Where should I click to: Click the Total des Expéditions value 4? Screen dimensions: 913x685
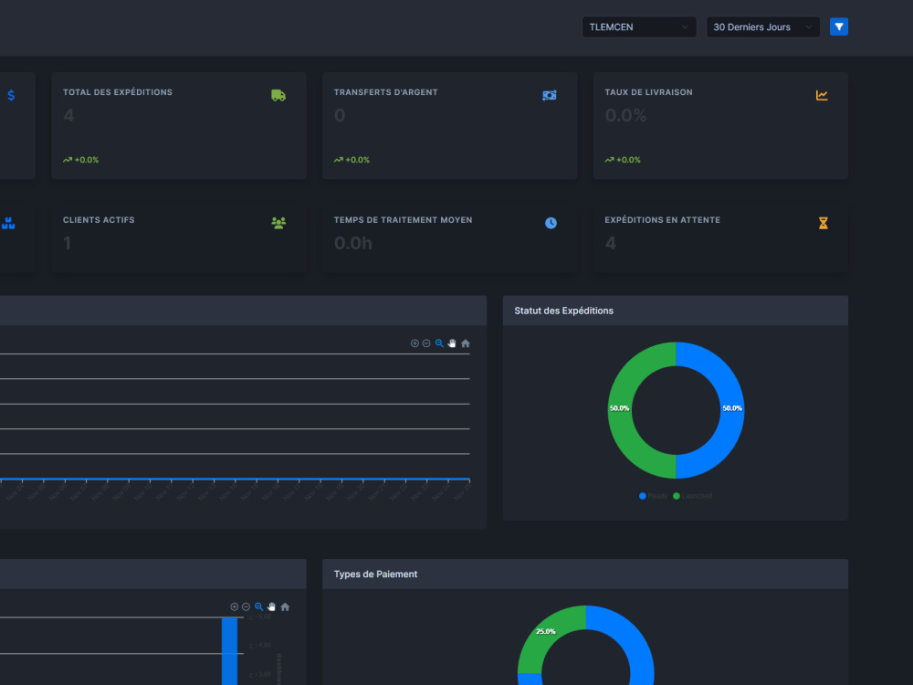[68, 115]
